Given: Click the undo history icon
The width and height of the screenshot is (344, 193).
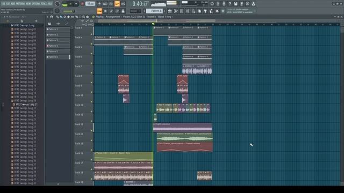Looking at the screenshot, I should tap(212, 4).
